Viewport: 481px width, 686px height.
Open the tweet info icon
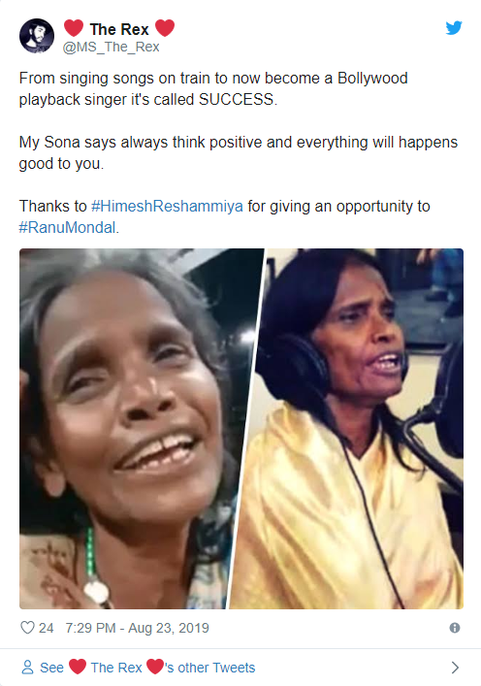[x=455, y=628]
